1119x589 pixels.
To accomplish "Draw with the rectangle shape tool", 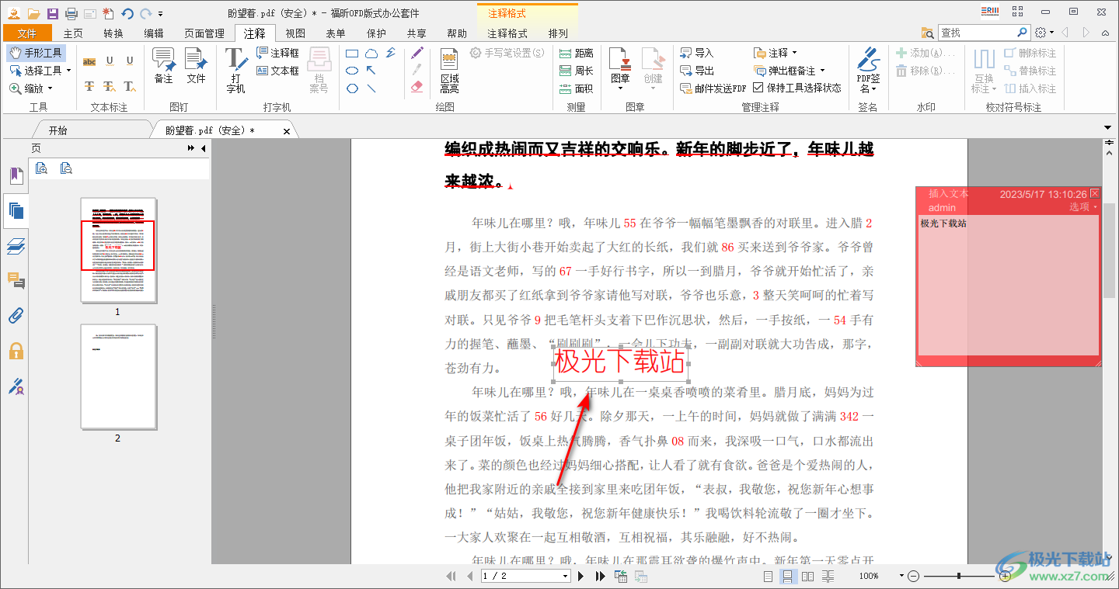I will 352,54.
